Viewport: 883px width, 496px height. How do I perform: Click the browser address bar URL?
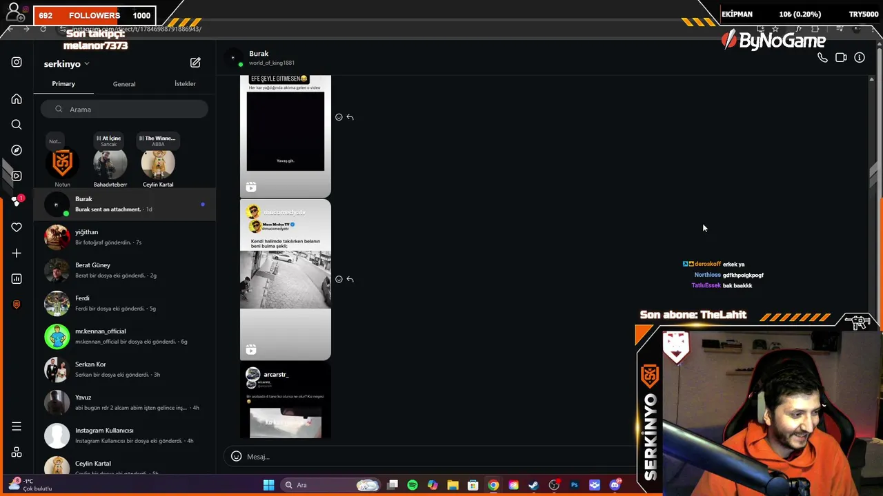pos(137,29)
